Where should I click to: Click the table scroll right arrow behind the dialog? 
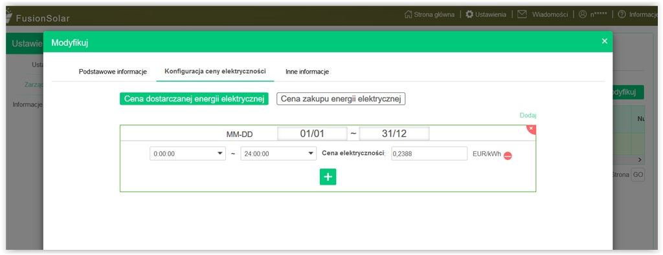pyautogui.click(x=640, y=159)
